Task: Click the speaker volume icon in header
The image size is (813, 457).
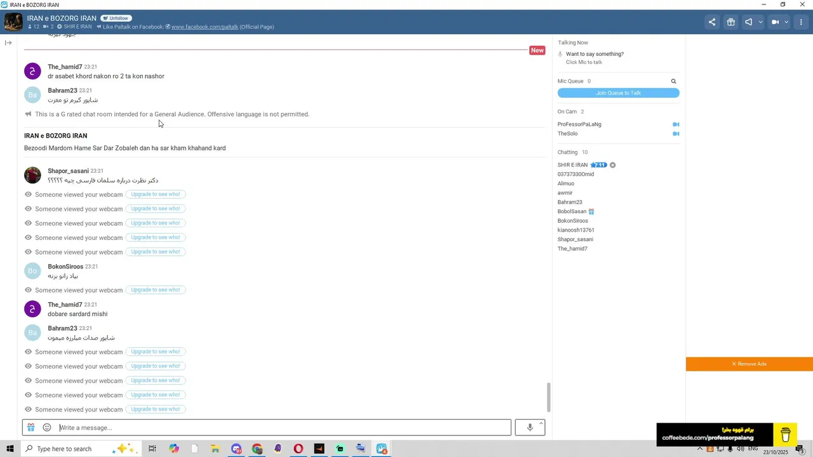Action: (x=749, y=22)
